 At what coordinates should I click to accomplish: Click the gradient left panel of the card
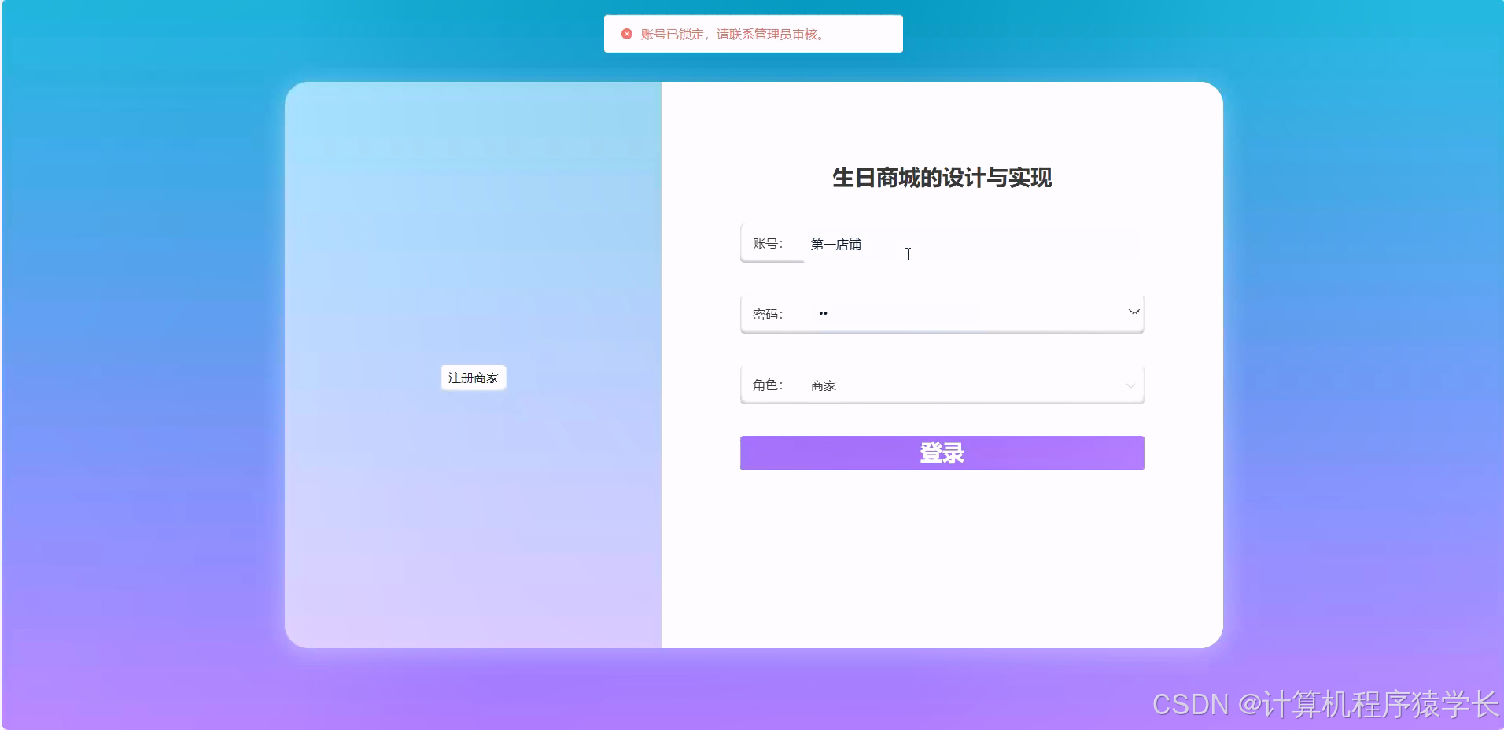tap(472, 511)
